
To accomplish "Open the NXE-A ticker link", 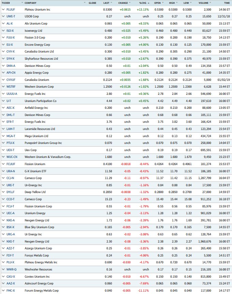I will (x=11, y=220).
